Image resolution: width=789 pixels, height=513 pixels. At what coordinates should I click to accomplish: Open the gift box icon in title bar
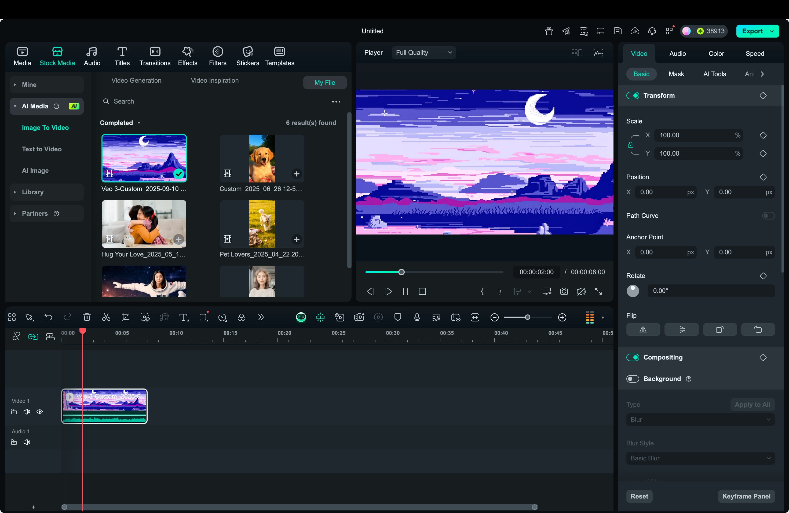coord(549,31)
